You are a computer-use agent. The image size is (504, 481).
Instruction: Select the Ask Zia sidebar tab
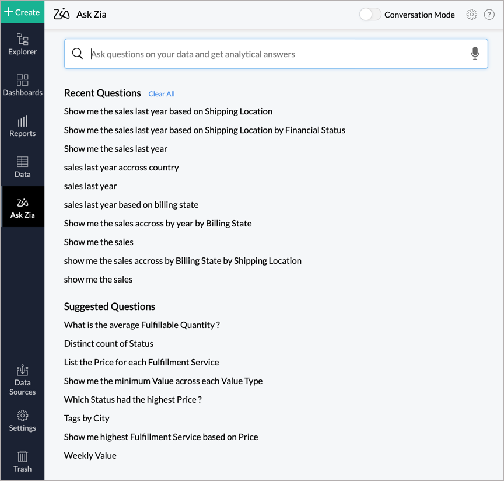coord(22,208)
